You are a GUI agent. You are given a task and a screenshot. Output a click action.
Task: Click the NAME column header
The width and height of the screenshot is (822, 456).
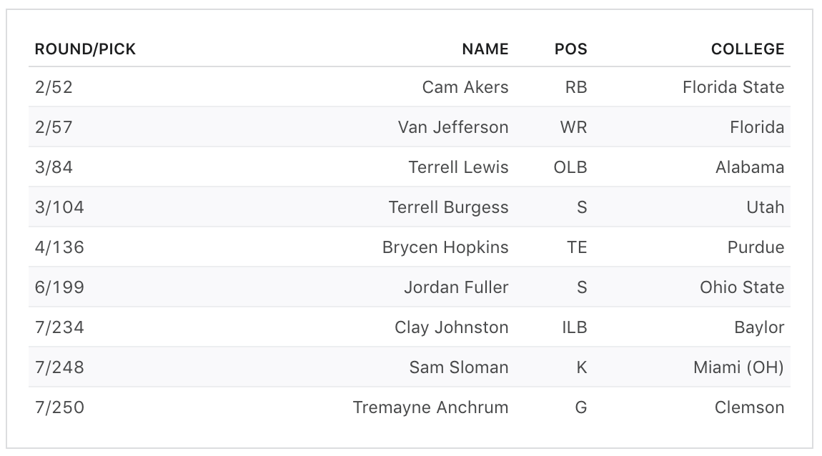tap(485, 49)
